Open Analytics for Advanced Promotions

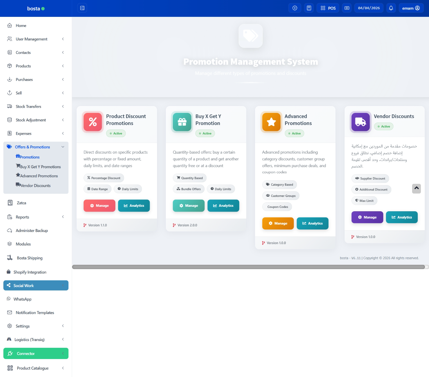point(312,223)
